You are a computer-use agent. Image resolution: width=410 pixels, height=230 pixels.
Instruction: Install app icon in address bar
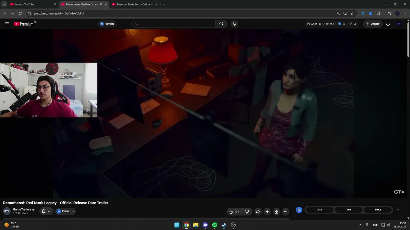[345, 13]
